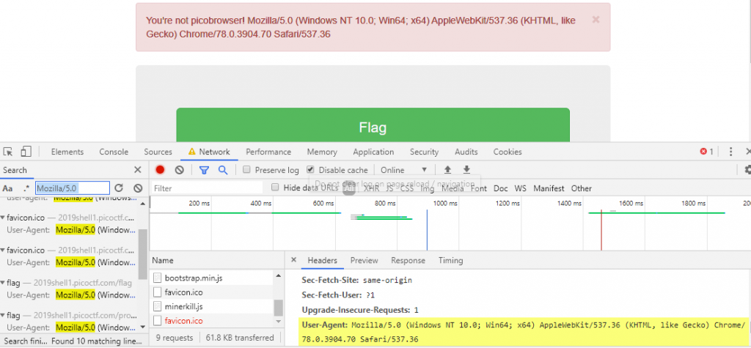The image size is (751, 348).
Task: Click the Sec-Fetch-Site header row
Action: tap(357, 280)
